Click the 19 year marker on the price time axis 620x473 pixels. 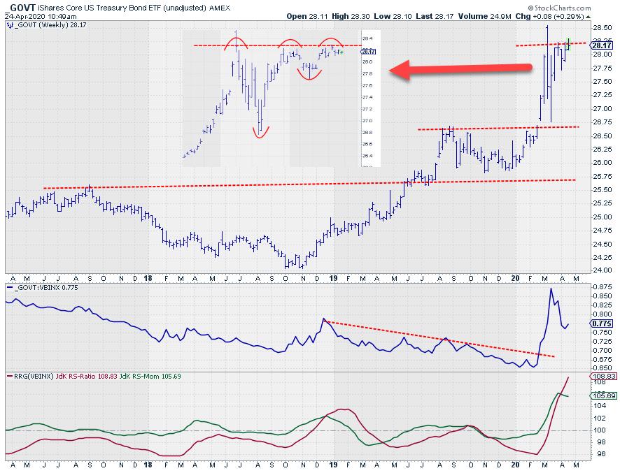click(x=334, y=277)
